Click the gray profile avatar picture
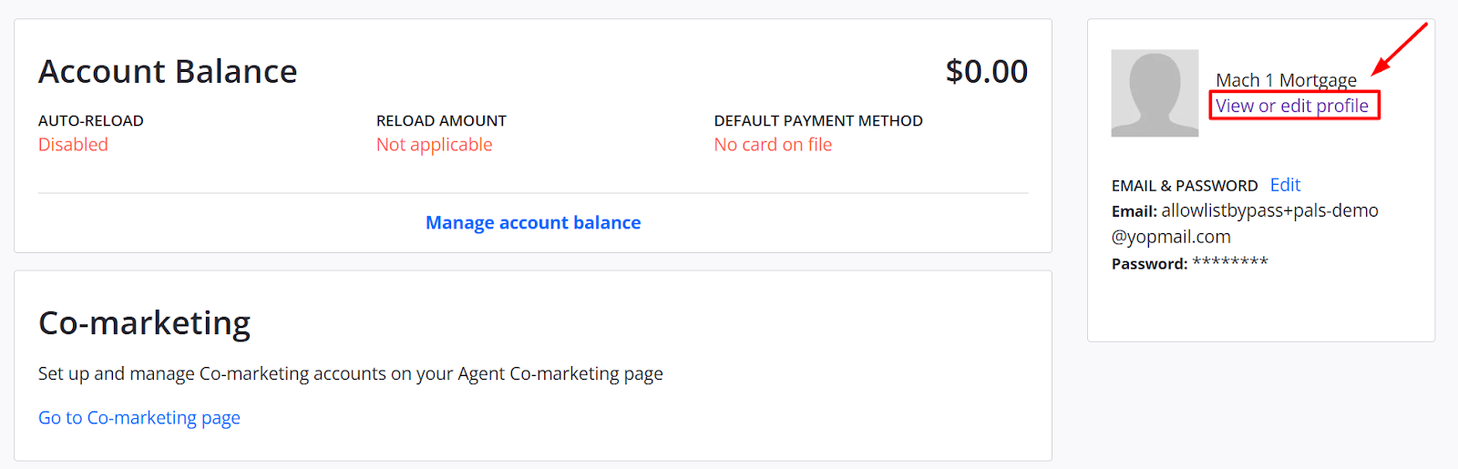The width and height of the screenshot is (1458, 469). pos(1155,93)
